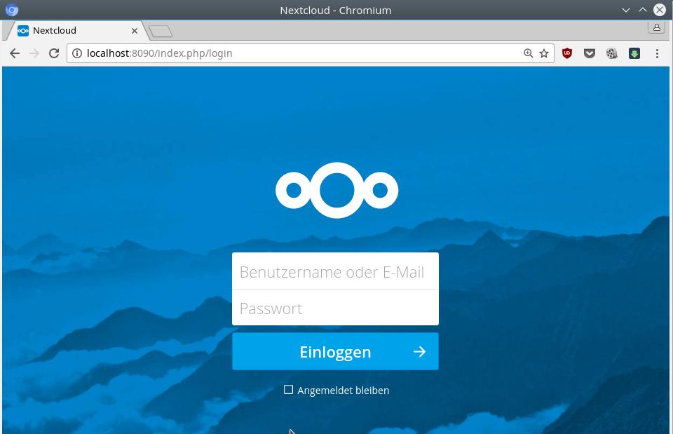Open a new browser tab
This screenshot has height=434, width=673.
coord(161,31)
